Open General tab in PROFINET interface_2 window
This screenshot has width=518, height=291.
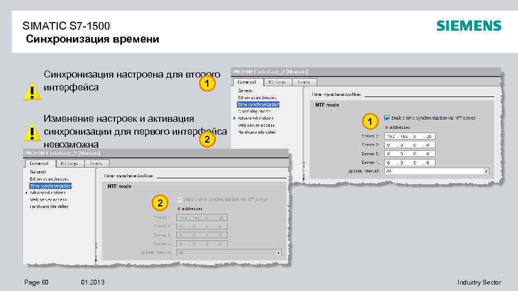[x=247, y=82]
